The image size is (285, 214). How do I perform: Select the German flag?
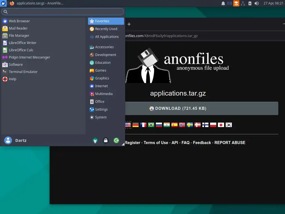pos(136,125)
